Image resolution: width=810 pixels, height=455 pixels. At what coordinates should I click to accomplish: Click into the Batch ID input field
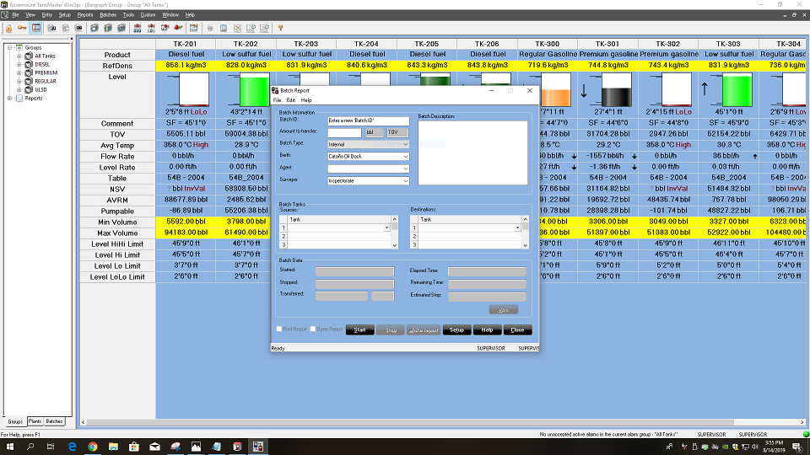(x=368, y=120)
